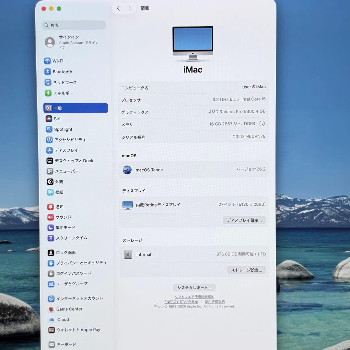This screenshot has height=350, width=350.
Task: Open ストレージ設定... button
Action: point(246,270)
